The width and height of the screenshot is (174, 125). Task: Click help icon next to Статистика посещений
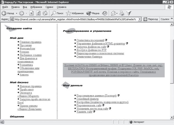(106, 40)
